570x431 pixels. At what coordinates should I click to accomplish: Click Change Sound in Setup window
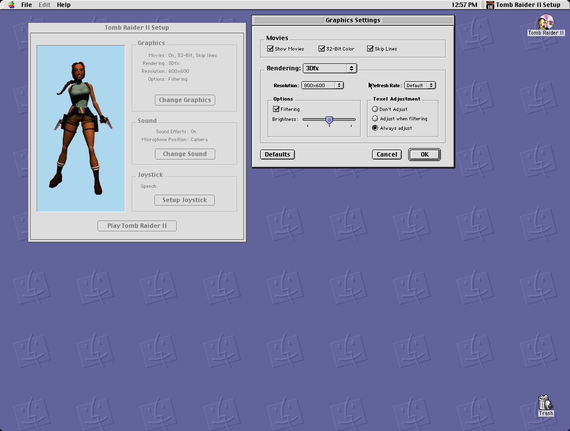click(x=185, y=154)
